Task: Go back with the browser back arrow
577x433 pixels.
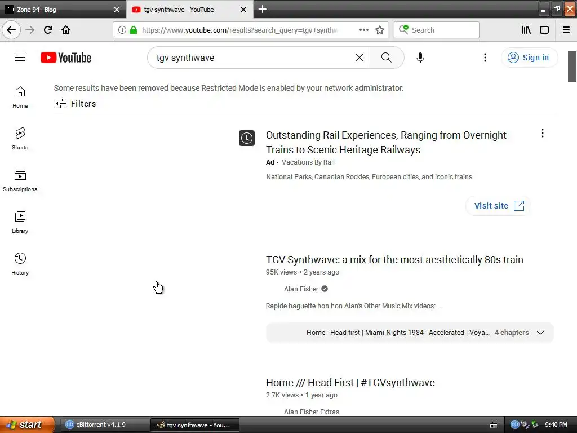Action: (x=11, y=30)
